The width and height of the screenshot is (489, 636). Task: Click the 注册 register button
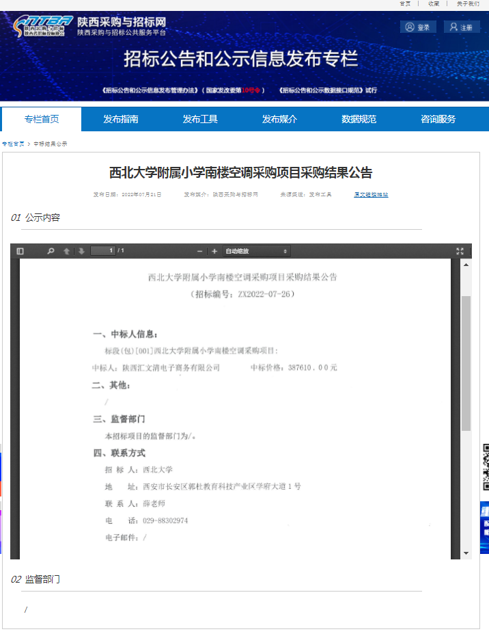(461, 27)
